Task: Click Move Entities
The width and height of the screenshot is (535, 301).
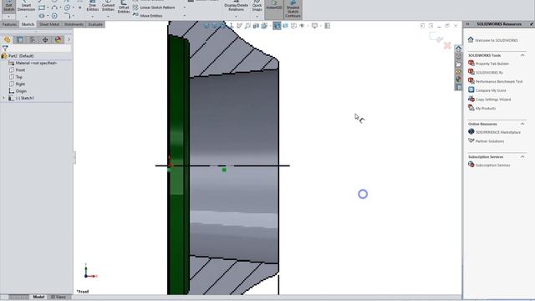Action: pos(148,16)
